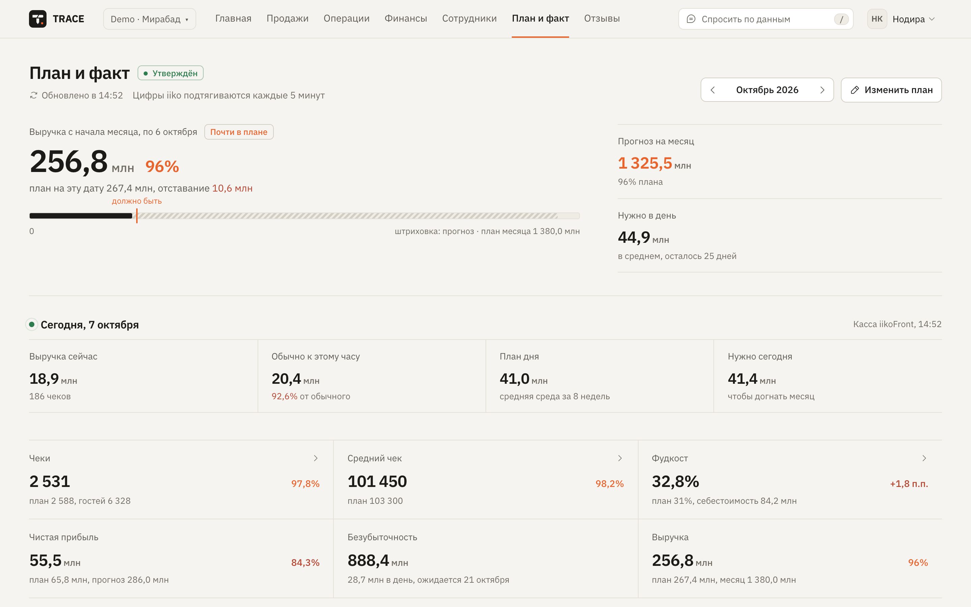Open the Отзывы tab
The width and height of the screenshot is (971, 607).
pos(602,19)
